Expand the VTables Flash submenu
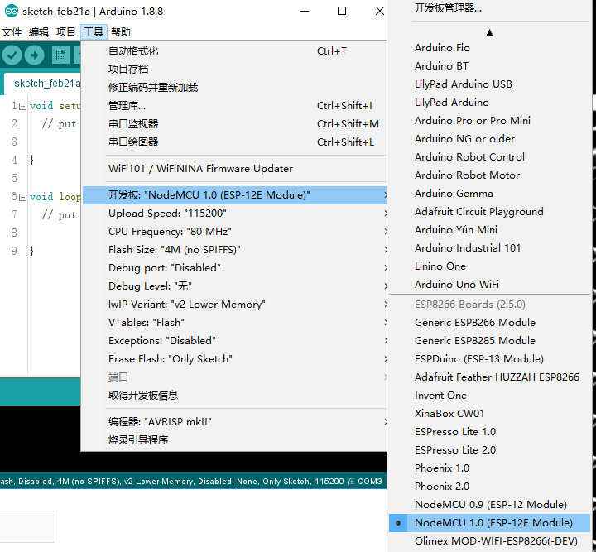This screenshot has width=596, height=552. [234, 323]
